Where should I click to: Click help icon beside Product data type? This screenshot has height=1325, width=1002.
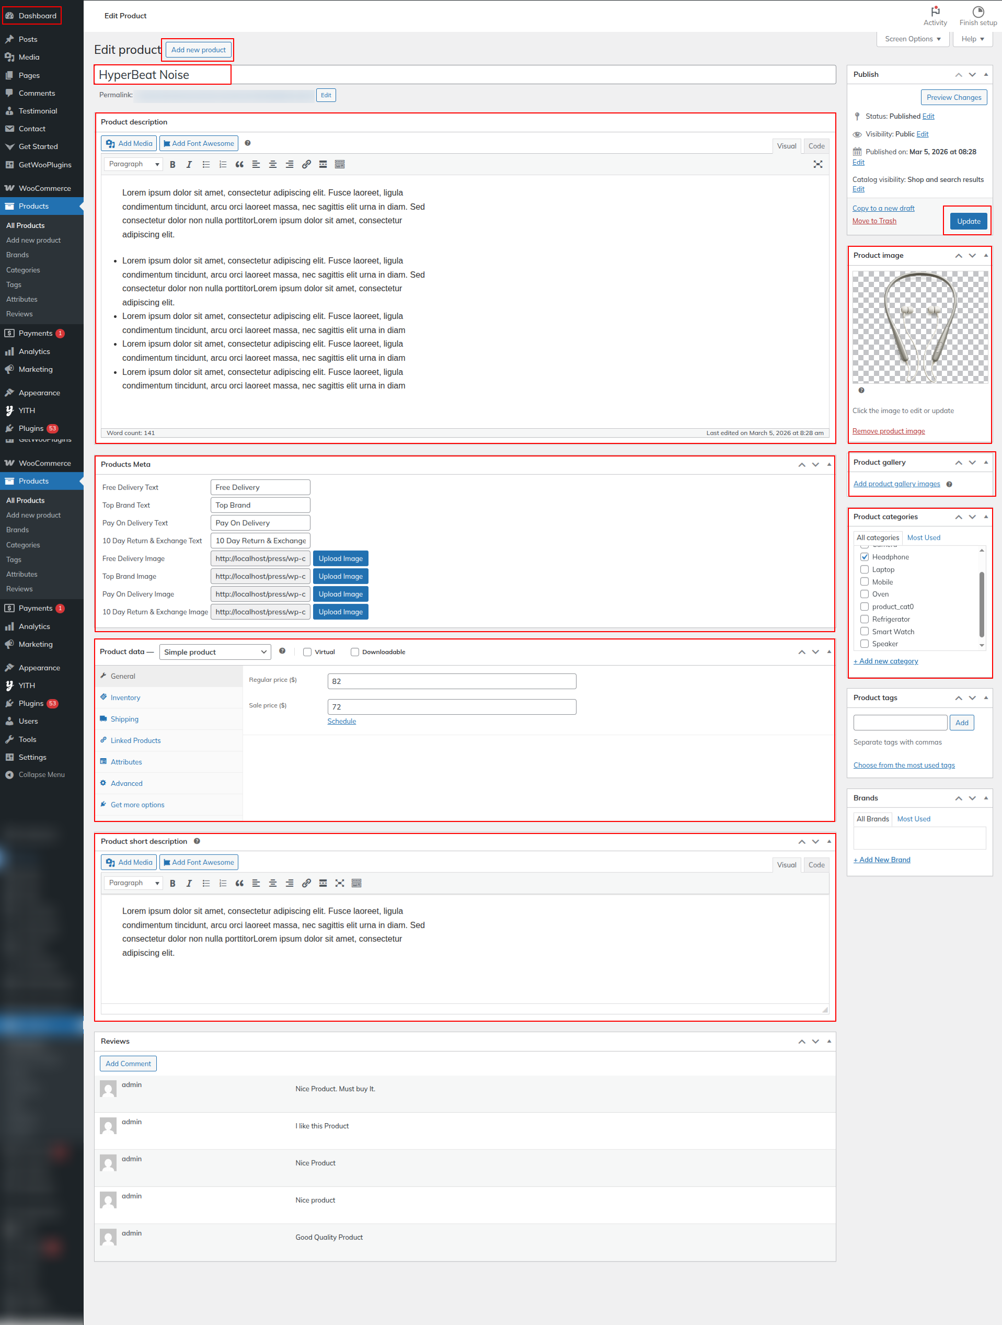coord(282,651)
